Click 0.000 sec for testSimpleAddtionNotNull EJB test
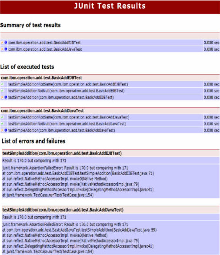220x255 pixels. pyautogui.click(x=212, y=91)
